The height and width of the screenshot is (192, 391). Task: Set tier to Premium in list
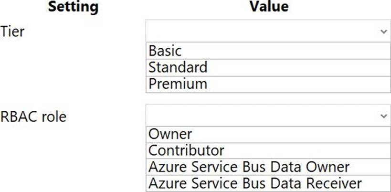pos(267,84)
